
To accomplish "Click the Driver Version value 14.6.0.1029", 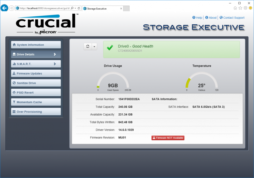I will coord(126,130).
